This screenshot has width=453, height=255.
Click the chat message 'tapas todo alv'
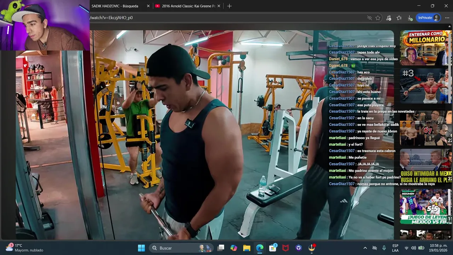368,52
